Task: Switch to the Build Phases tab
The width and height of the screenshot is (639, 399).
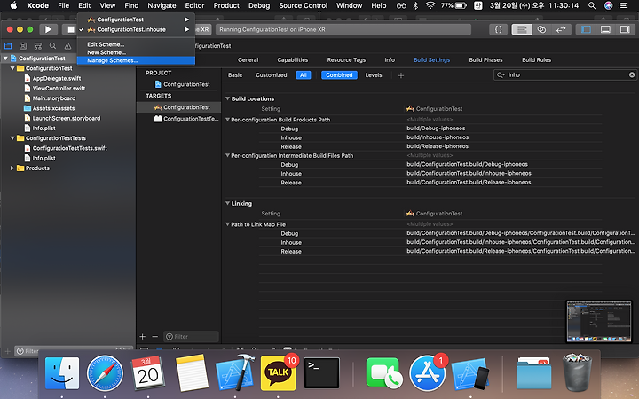Action: (x=485, y=60)
